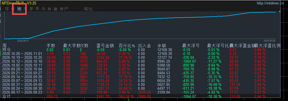Click the 百分比% column header
The height and width of the screenshot is (101, 288).
pyautogui.click(x=127, y=46)
